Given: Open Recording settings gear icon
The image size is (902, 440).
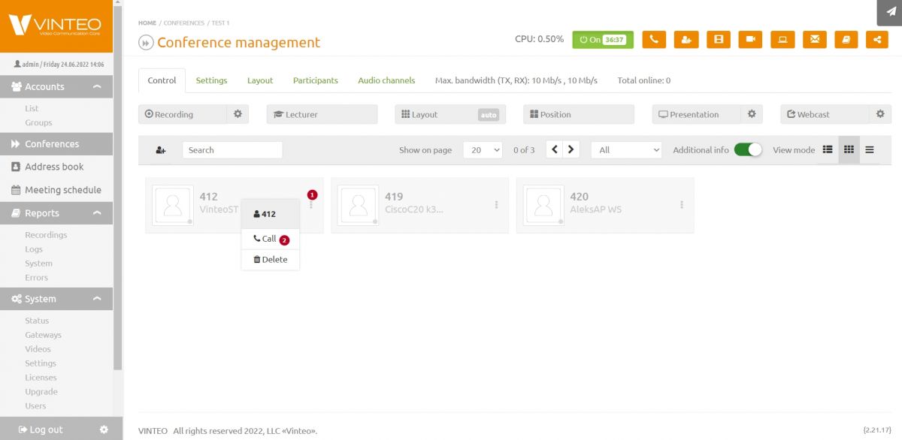Looking at the screenshot, I should tap(238, 114).
